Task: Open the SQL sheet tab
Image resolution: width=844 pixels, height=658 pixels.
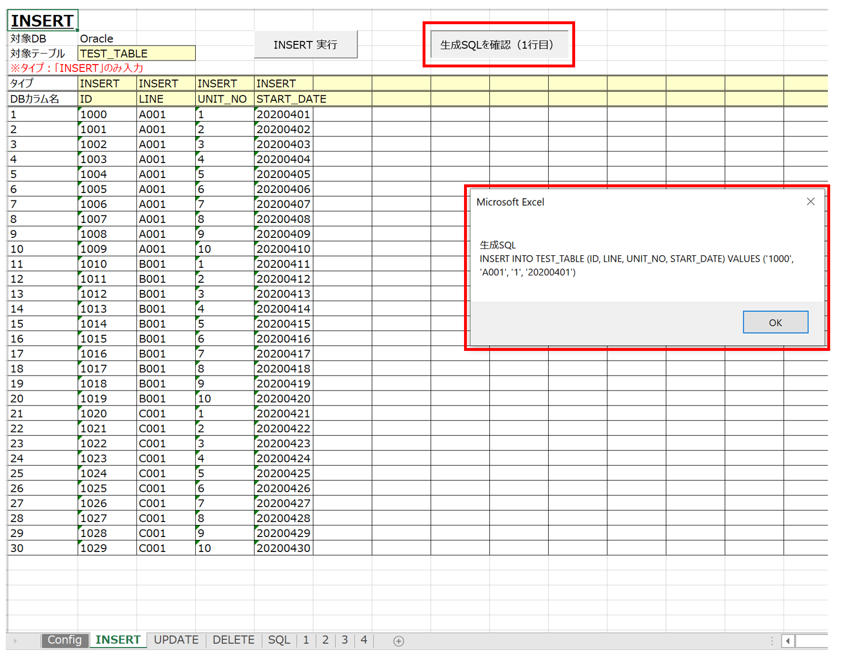Action: coord(279,640)
